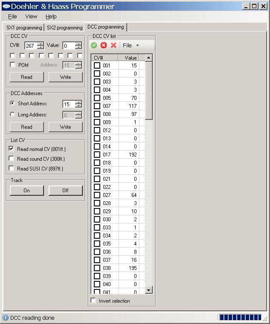270x324 pixels.
Task: Click the CV list scroll-up arrow
Action: (148, 58)
